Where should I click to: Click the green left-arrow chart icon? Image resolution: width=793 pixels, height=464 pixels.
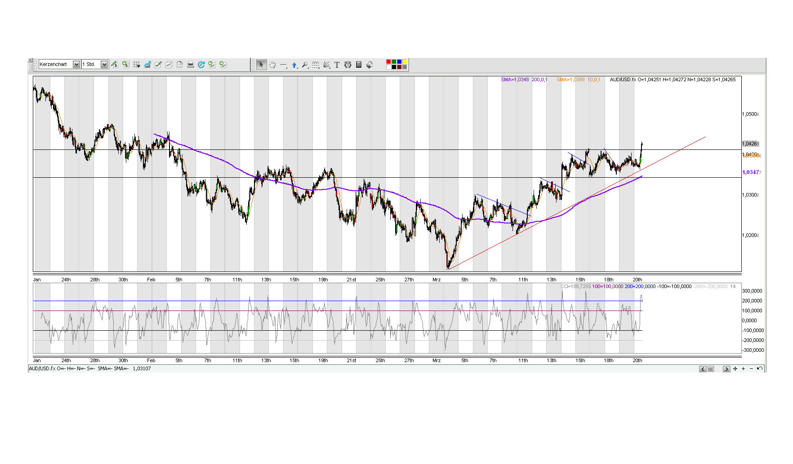point(212,65)
